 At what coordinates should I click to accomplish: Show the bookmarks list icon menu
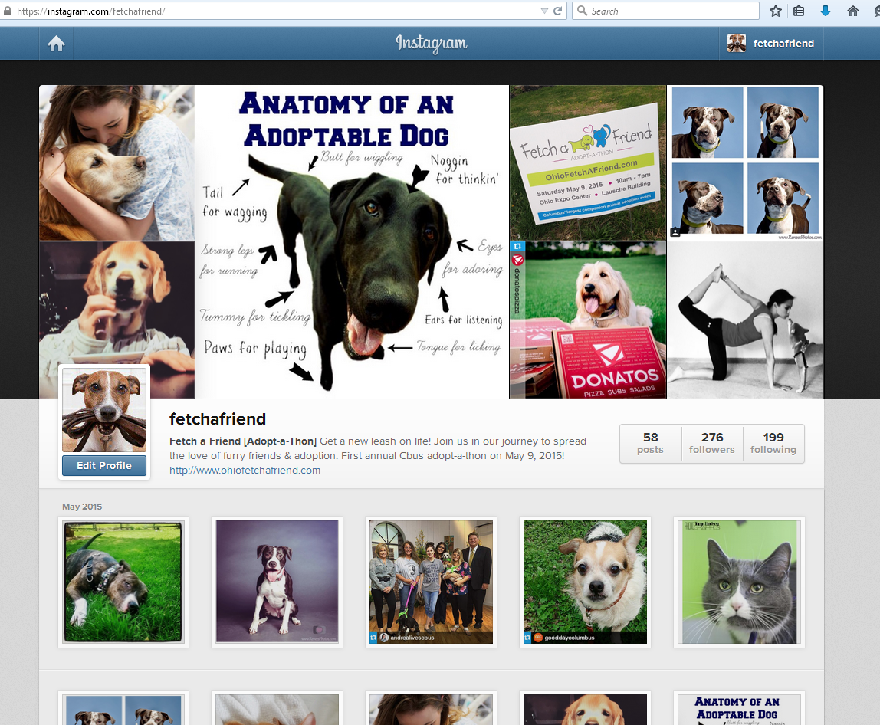(x=799, y=11)
